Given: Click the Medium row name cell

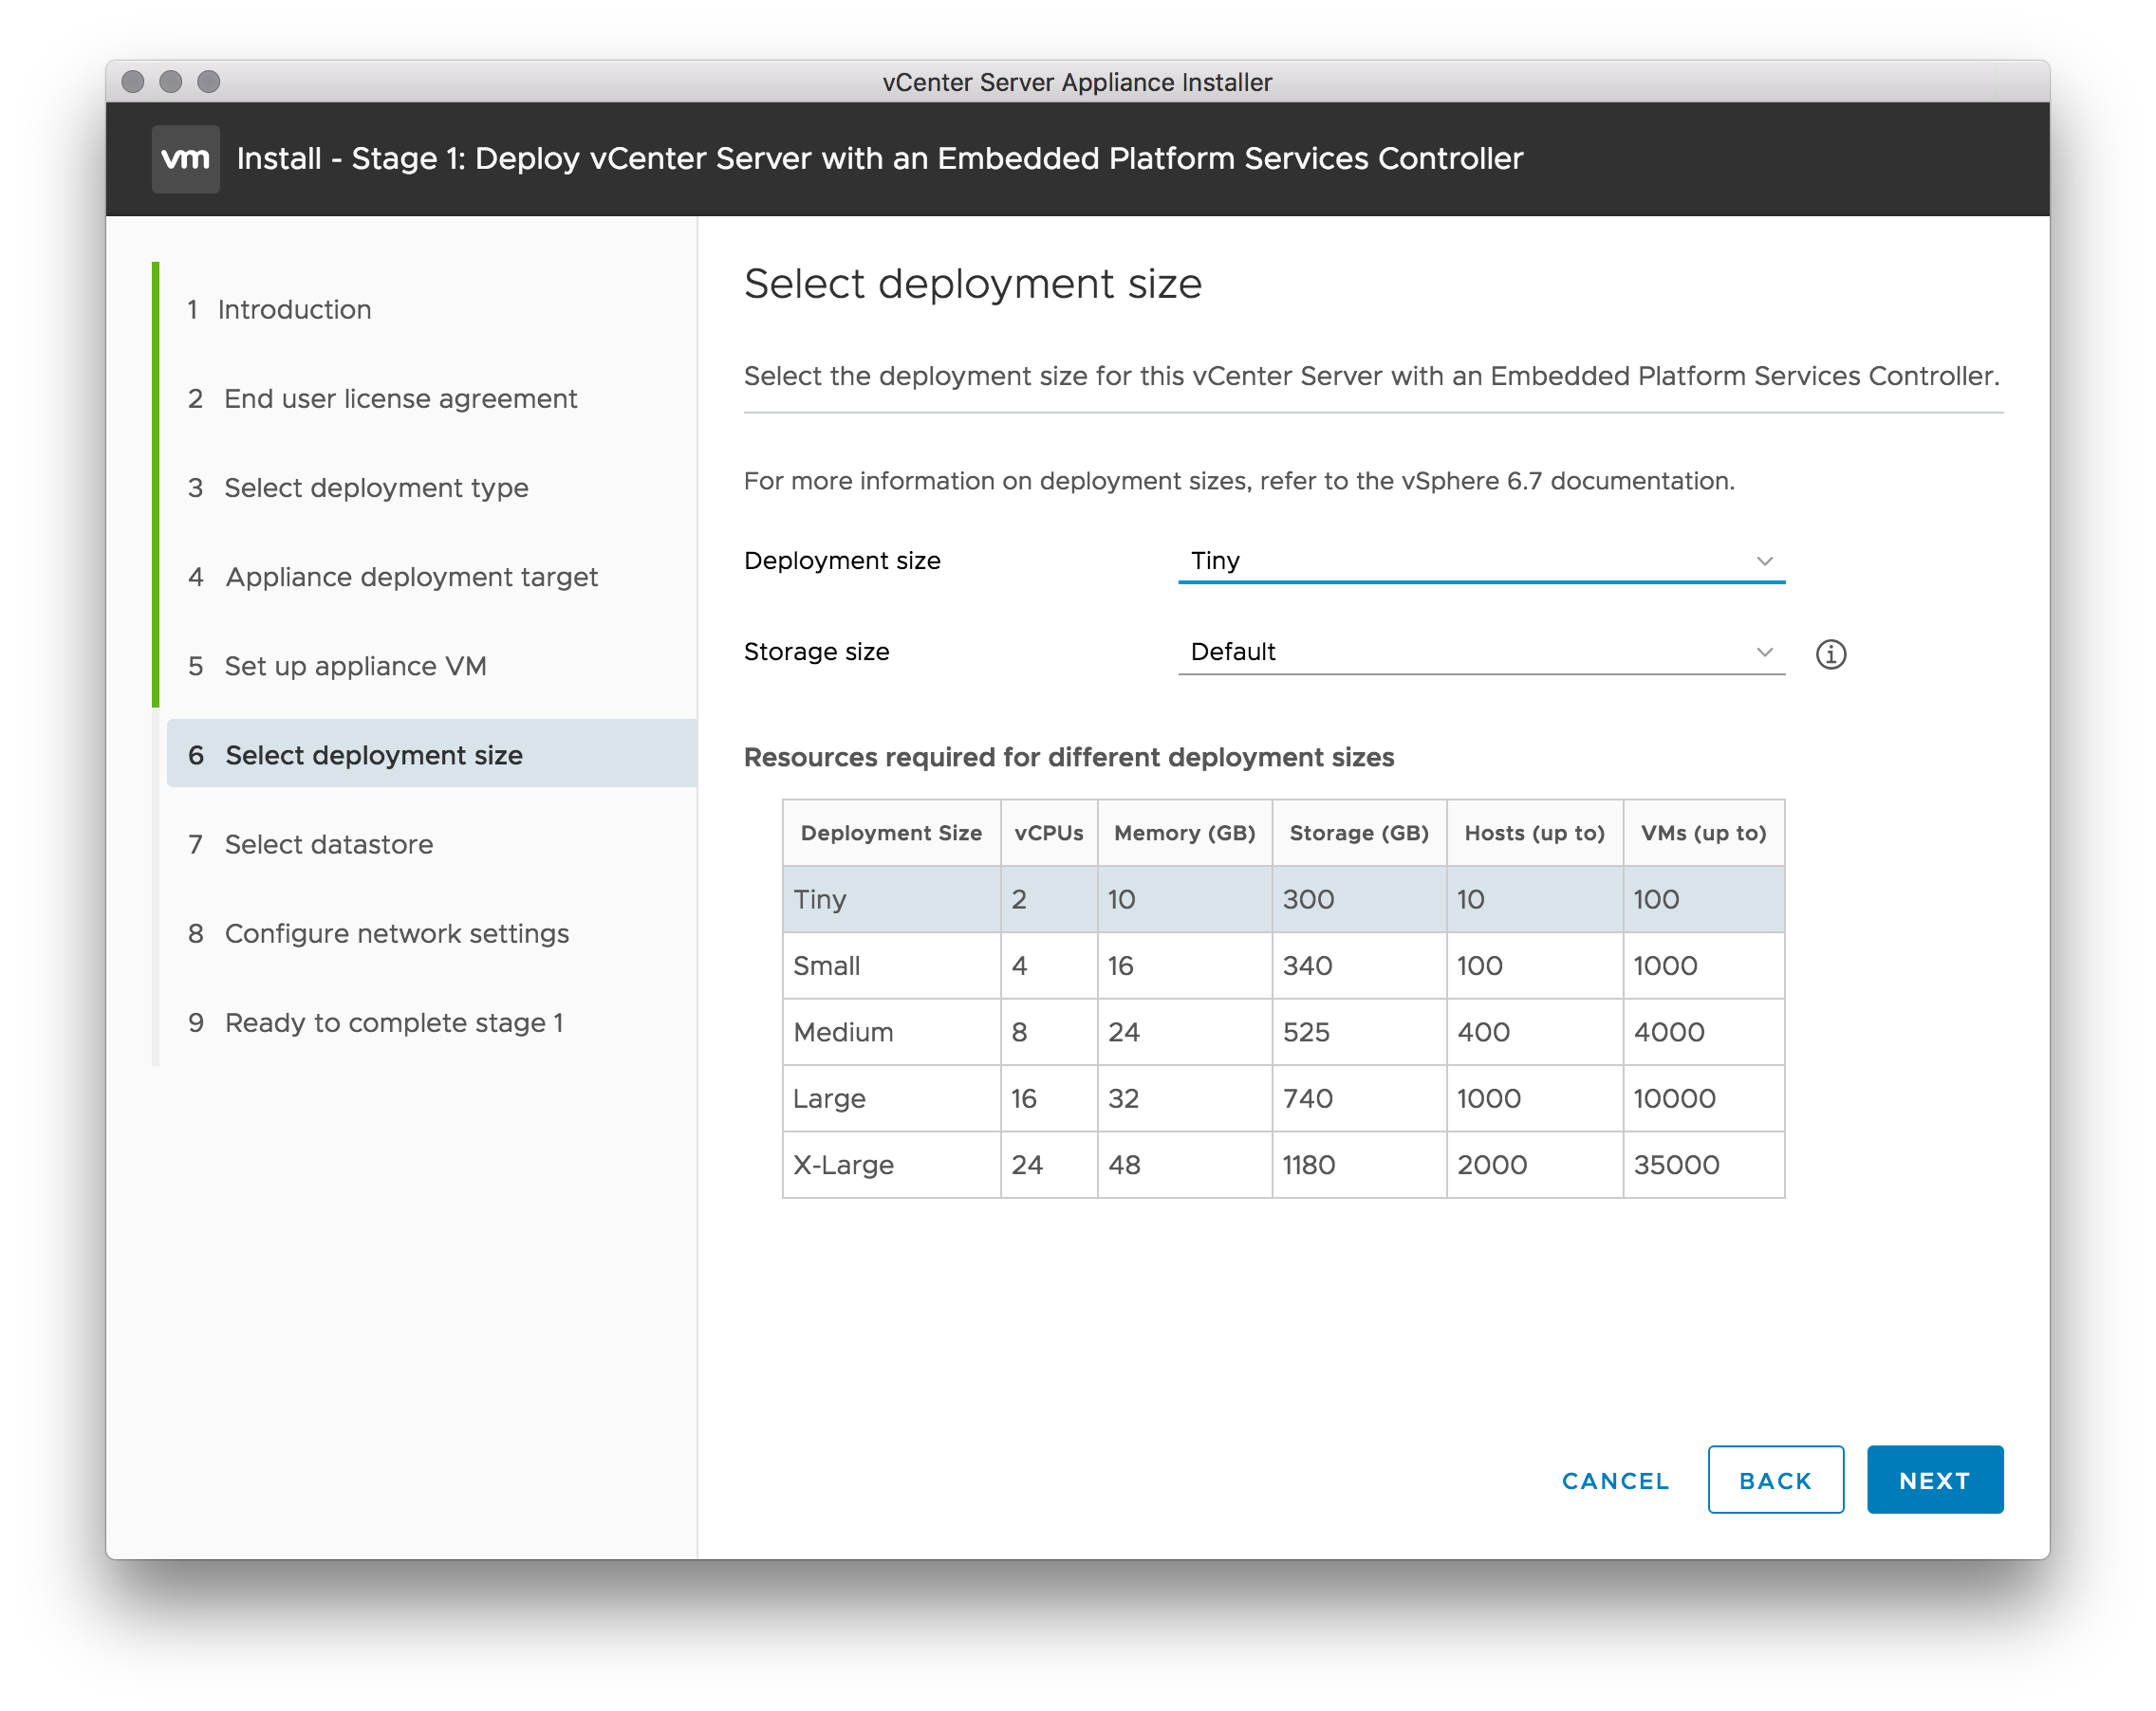Looking at the screenshot, I should (891, 1031).
